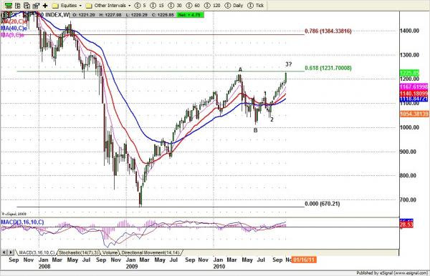Click the orange 1054.38139 price tag

pyautogui.click(x=414, y=114)
